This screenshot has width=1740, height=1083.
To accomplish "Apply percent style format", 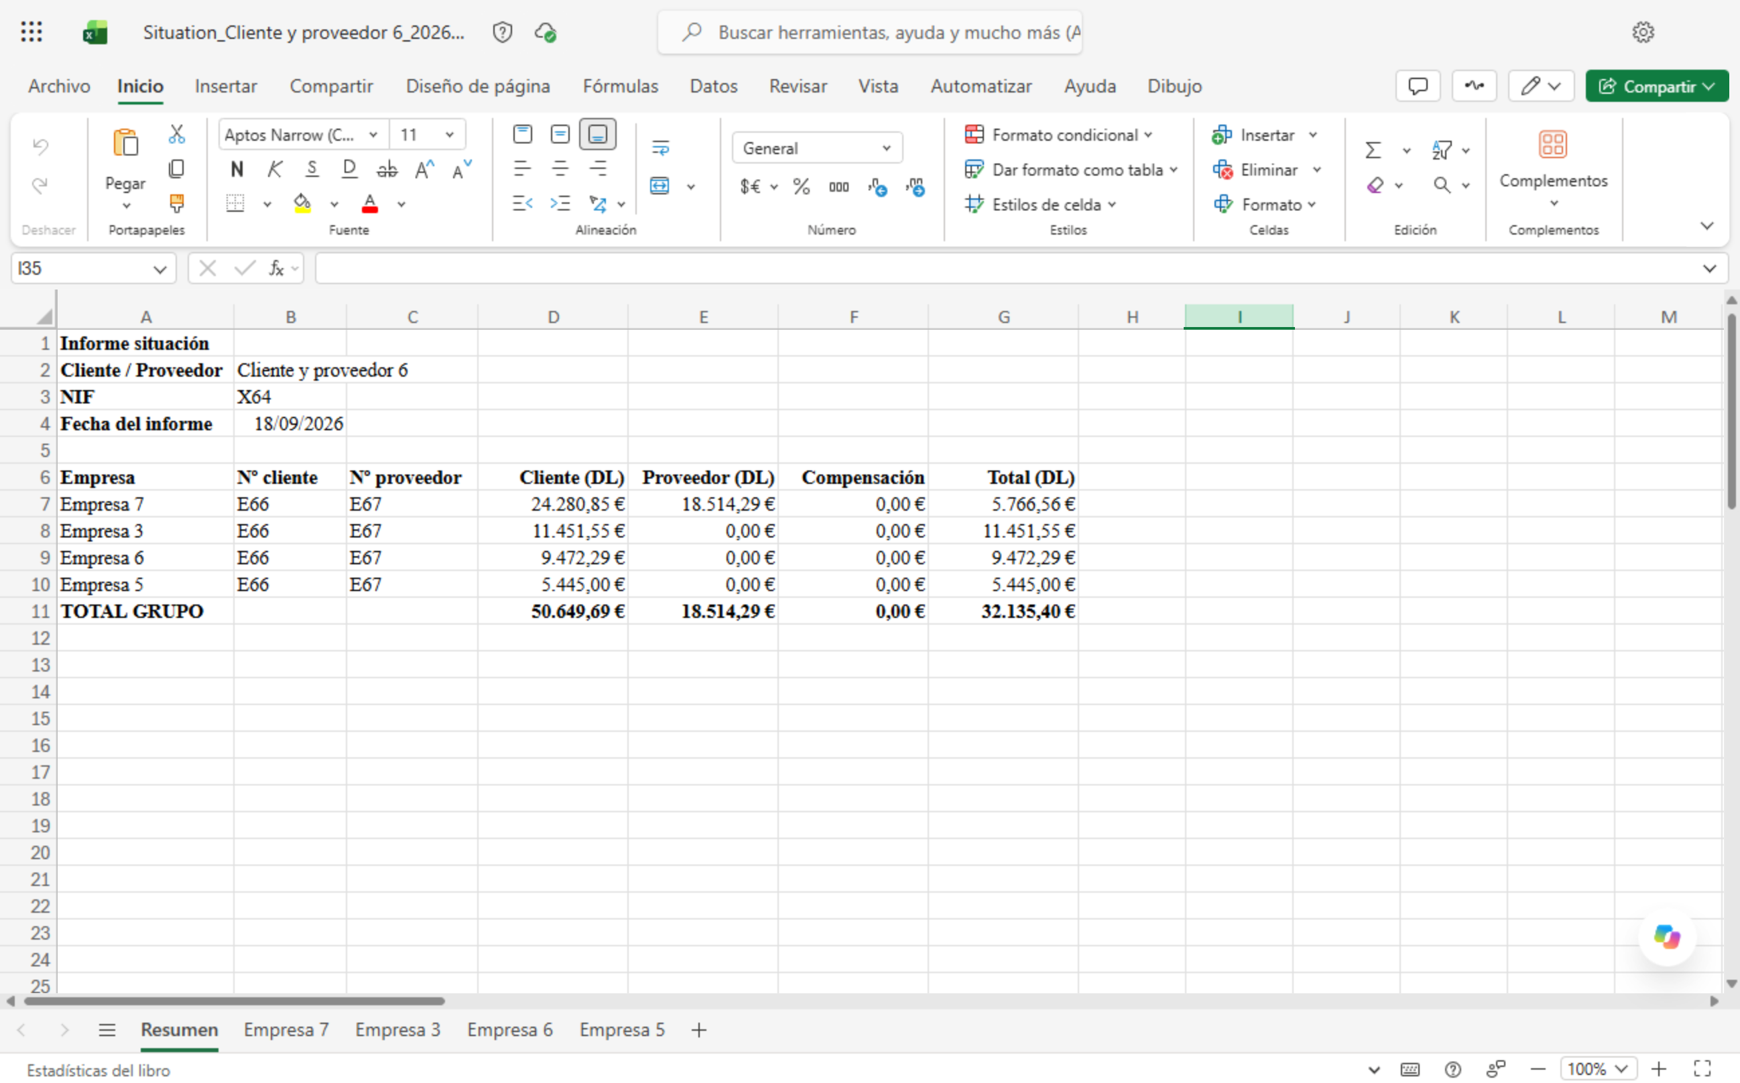I will pyautogui.click(x=802, y=187).
